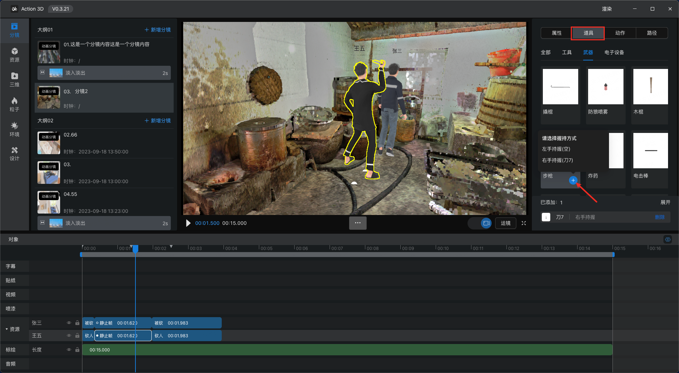Click the transition icon on first 淡入淡出 row
Screen dimensions: 679x373
click(42, 72)
